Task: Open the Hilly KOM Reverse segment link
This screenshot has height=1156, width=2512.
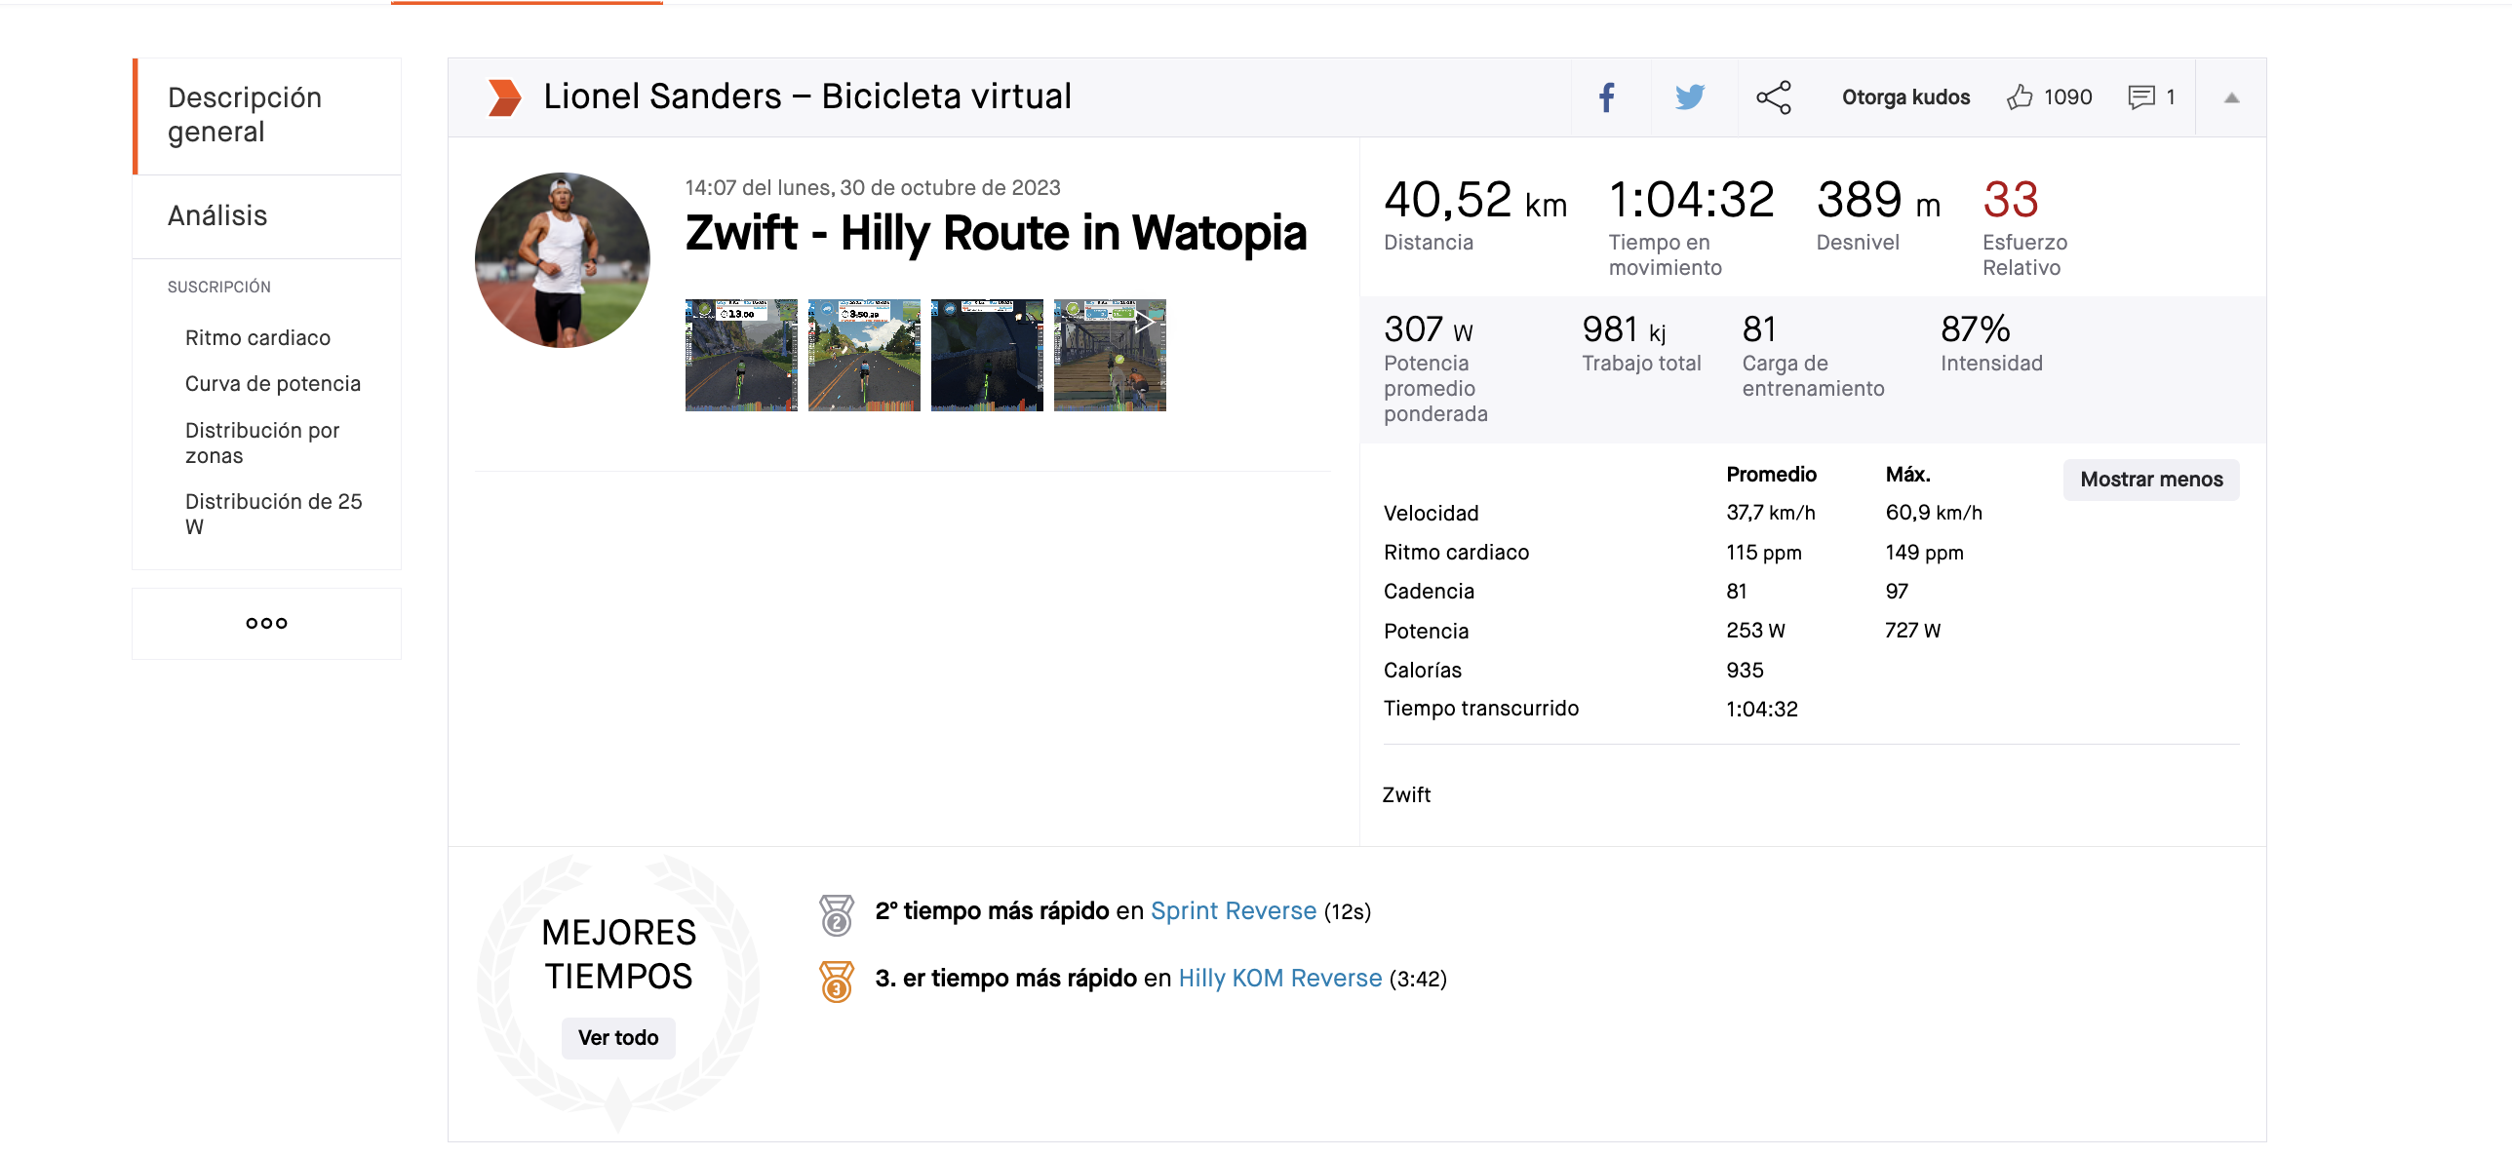Action: click(1280, 979)
